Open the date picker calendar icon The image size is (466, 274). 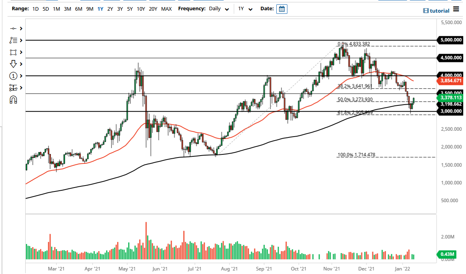pos(281,9)
